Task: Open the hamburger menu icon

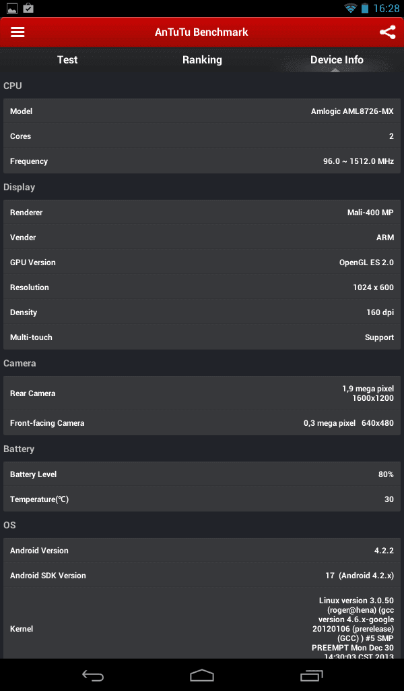Action: coord(18,32)
